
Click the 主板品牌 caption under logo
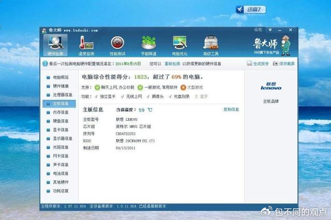[271, 101]
